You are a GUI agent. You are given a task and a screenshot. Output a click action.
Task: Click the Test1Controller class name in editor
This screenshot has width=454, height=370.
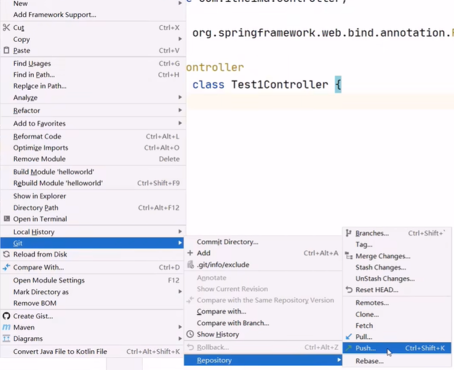tap(280, 85)
